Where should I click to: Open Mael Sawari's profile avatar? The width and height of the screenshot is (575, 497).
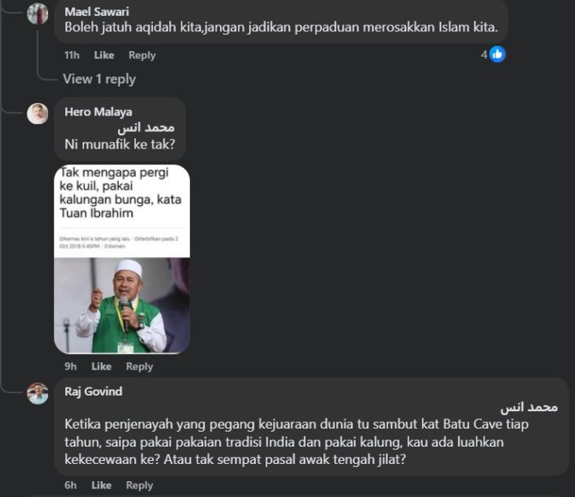point(38,13)
